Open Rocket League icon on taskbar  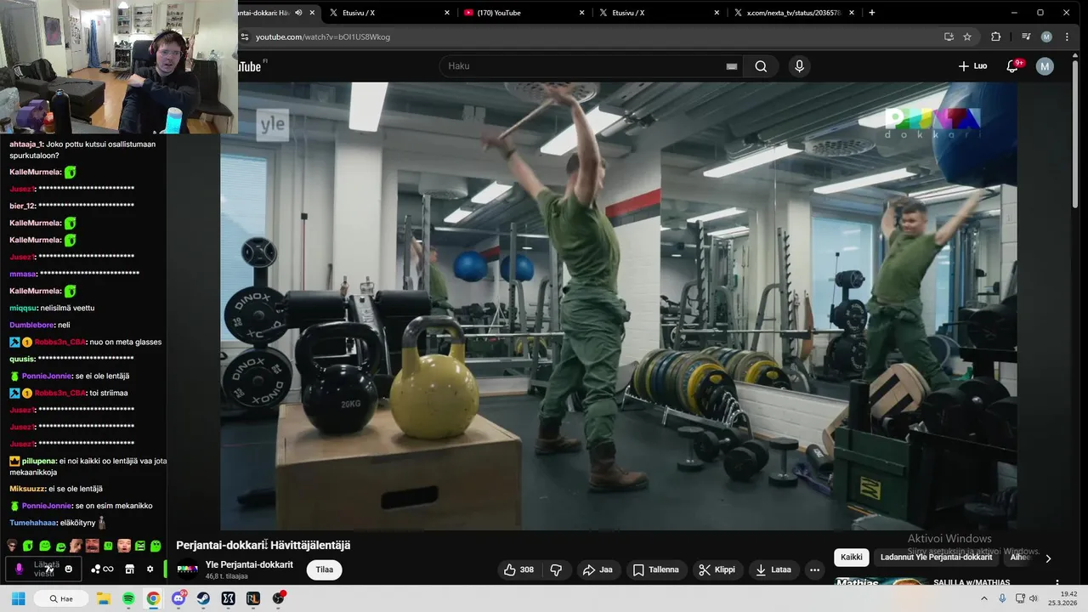(x=252, y=598)
